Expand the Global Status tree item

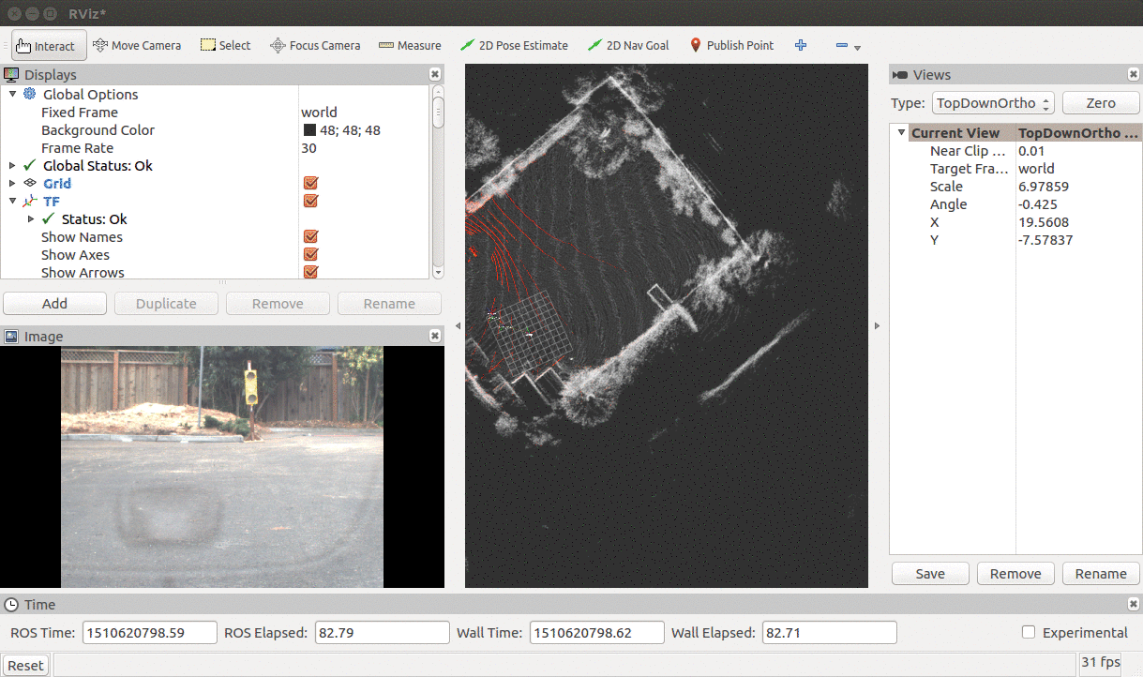(13, 166)
